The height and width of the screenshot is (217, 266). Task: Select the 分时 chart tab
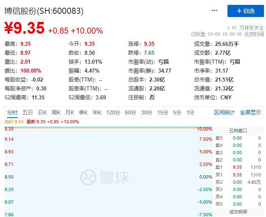click(x=12, y=112)
